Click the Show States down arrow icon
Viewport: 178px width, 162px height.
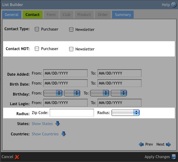[x=57, y=124]
